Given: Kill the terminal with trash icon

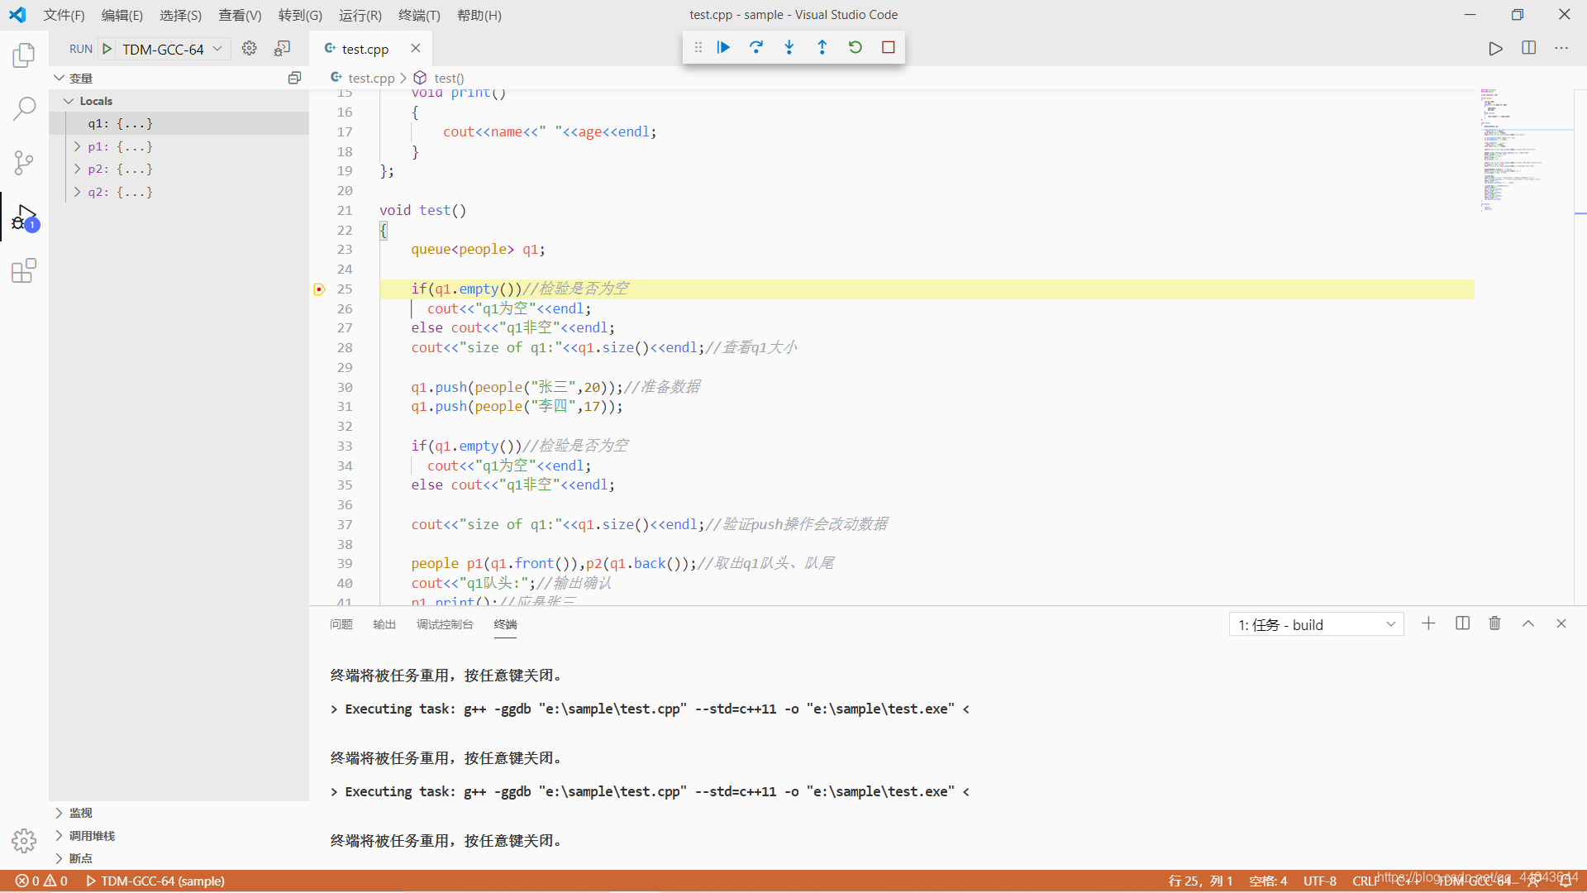Looking at the screenshot, I should [x=1494, y=623].
